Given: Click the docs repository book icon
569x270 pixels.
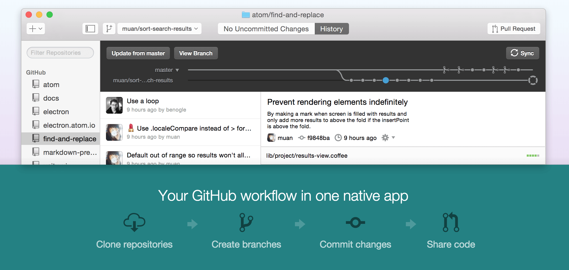Looking at the screenshot, I should 36,97.
